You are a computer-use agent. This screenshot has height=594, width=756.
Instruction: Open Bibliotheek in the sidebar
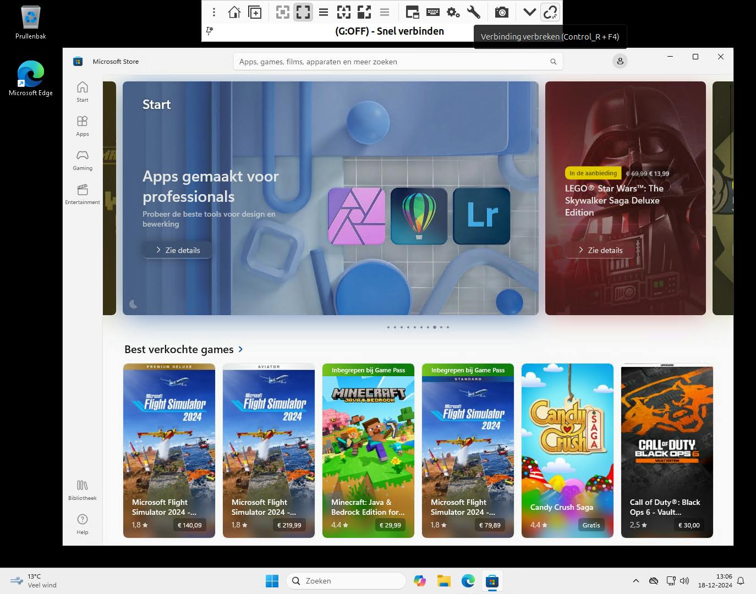point(82,489)
